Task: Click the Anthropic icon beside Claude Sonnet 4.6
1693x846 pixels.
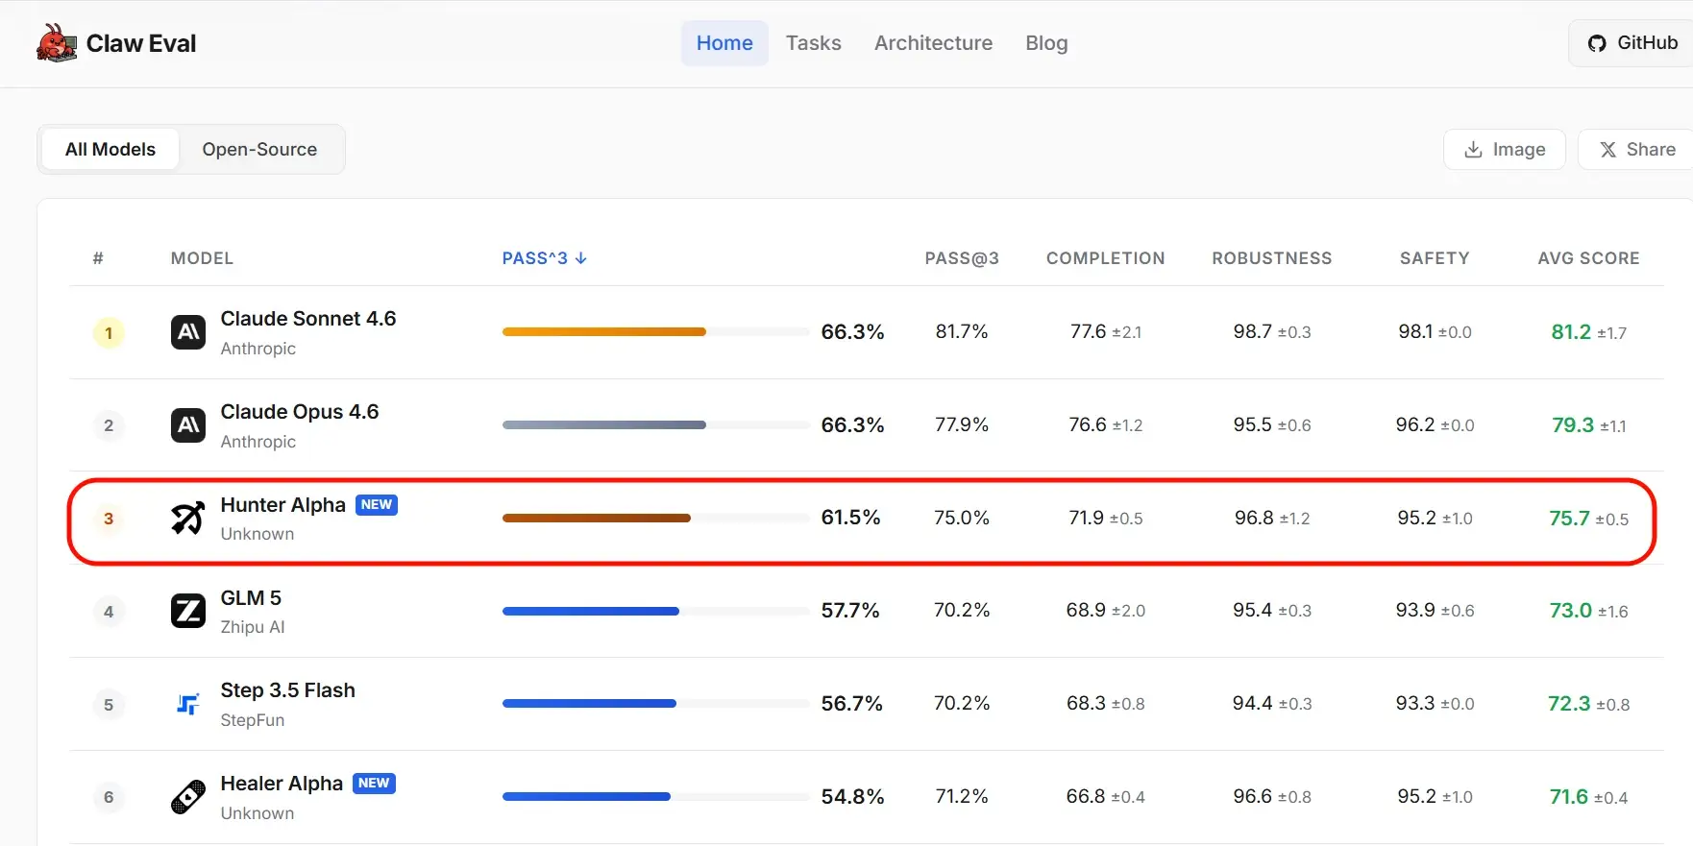Action: [x=188, y=332]
